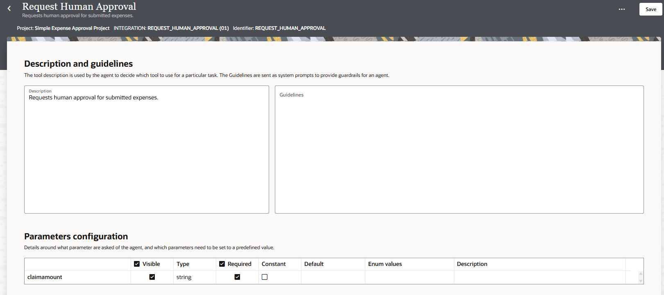This screenshot has height=295, width=664.
Task: Go back using the left chevron
Action: pos(9,8)
